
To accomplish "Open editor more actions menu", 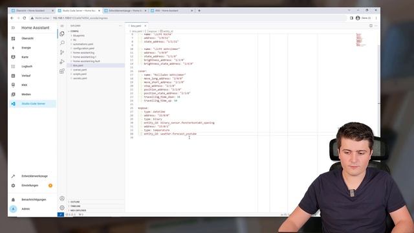I will point(376,26).
